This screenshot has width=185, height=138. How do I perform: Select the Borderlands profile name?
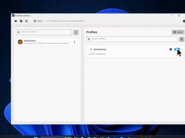point(100,49)
